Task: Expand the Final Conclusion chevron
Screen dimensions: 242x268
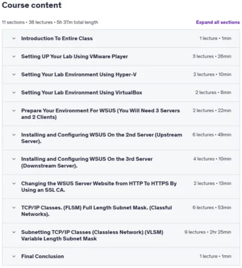Action: (x=14, y=256)
